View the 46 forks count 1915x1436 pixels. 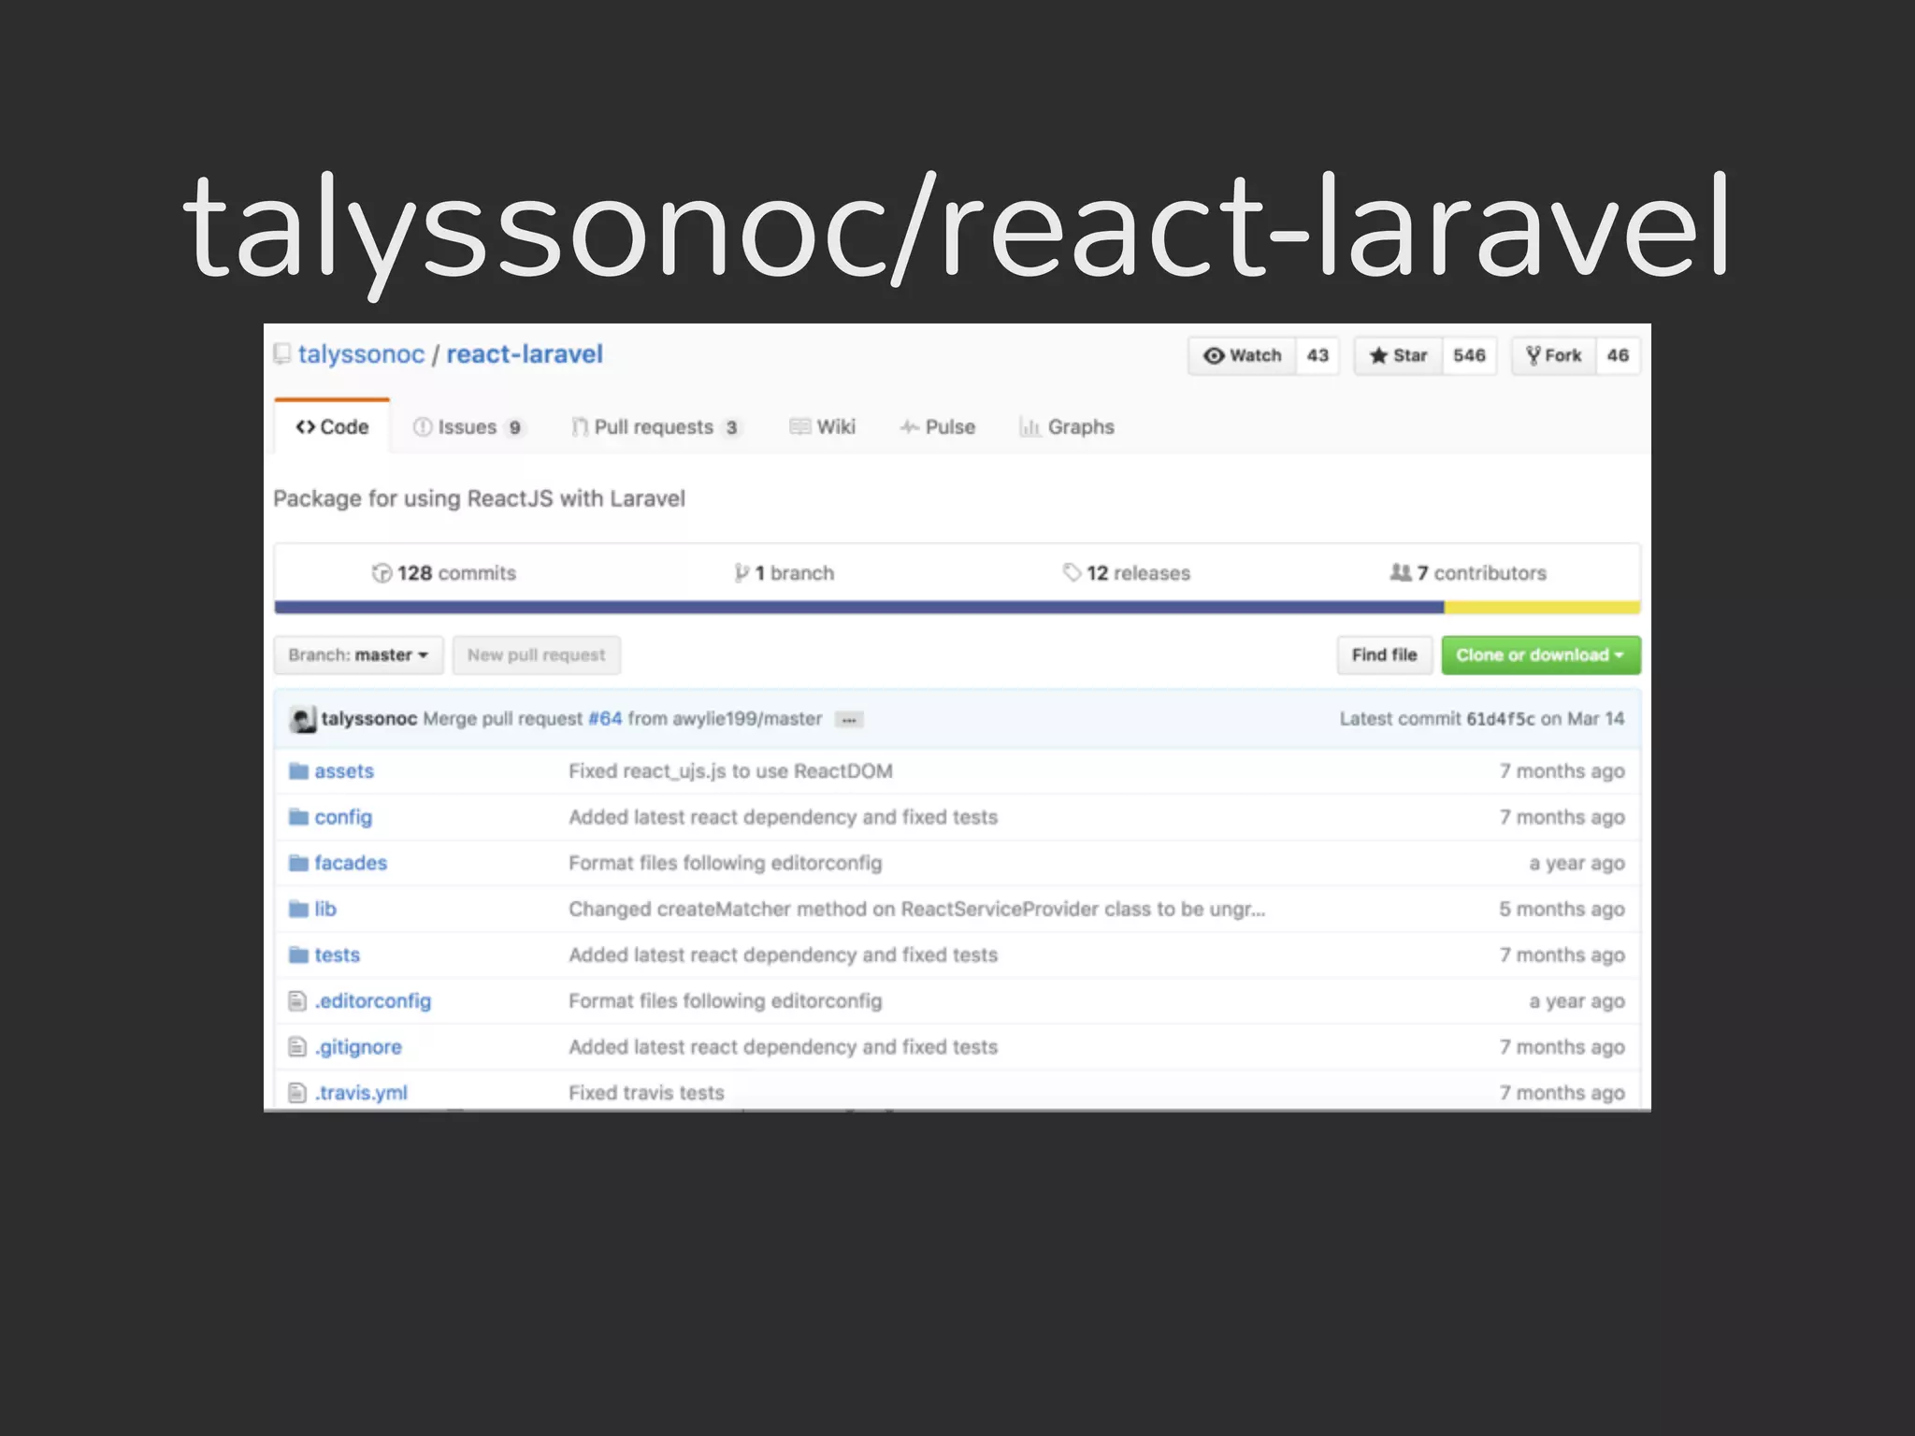(x=1618, y=355)
